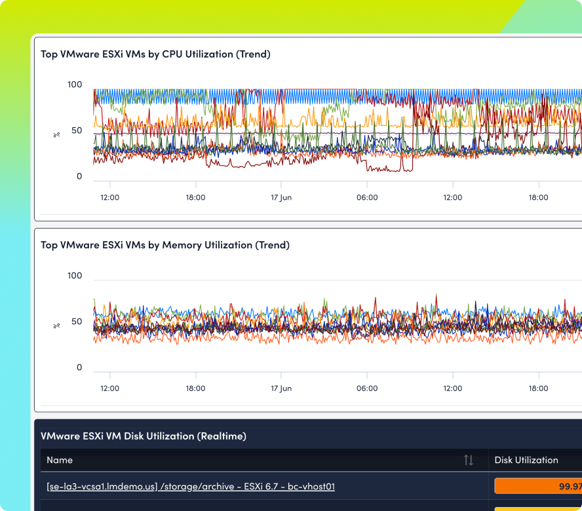The width and height of the screenshot is (582, 511).
Task: Click the orange 99.97 disk utilization bar
Action: 537,486
